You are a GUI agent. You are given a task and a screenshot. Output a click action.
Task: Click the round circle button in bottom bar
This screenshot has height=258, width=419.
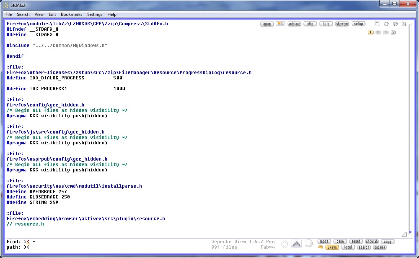309,244
